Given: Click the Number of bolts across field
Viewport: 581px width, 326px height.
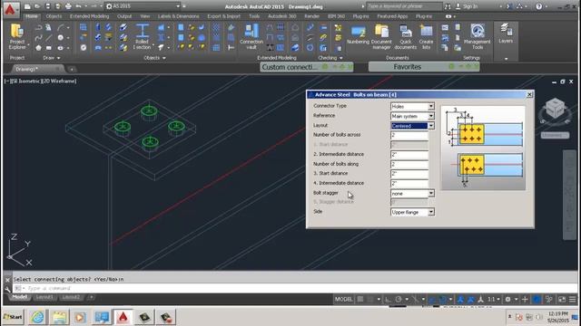Looking at the screenshot, I should click(409, 135).
